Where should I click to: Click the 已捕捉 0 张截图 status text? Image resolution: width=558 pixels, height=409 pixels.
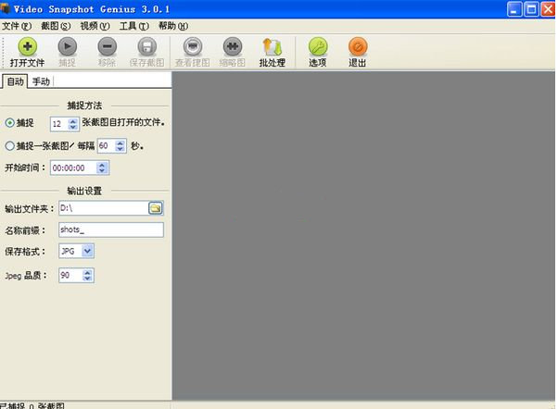coord(32,406)
